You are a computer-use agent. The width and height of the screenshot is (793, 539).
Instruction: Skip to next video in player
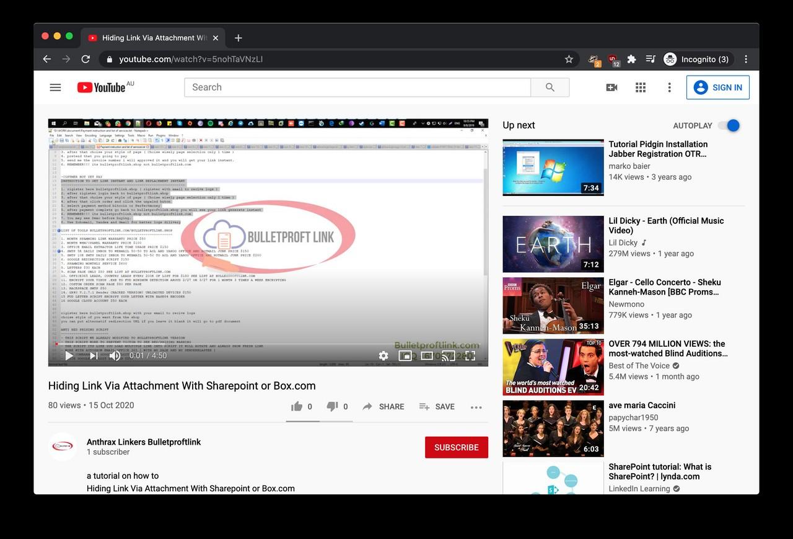pos(93,355)
